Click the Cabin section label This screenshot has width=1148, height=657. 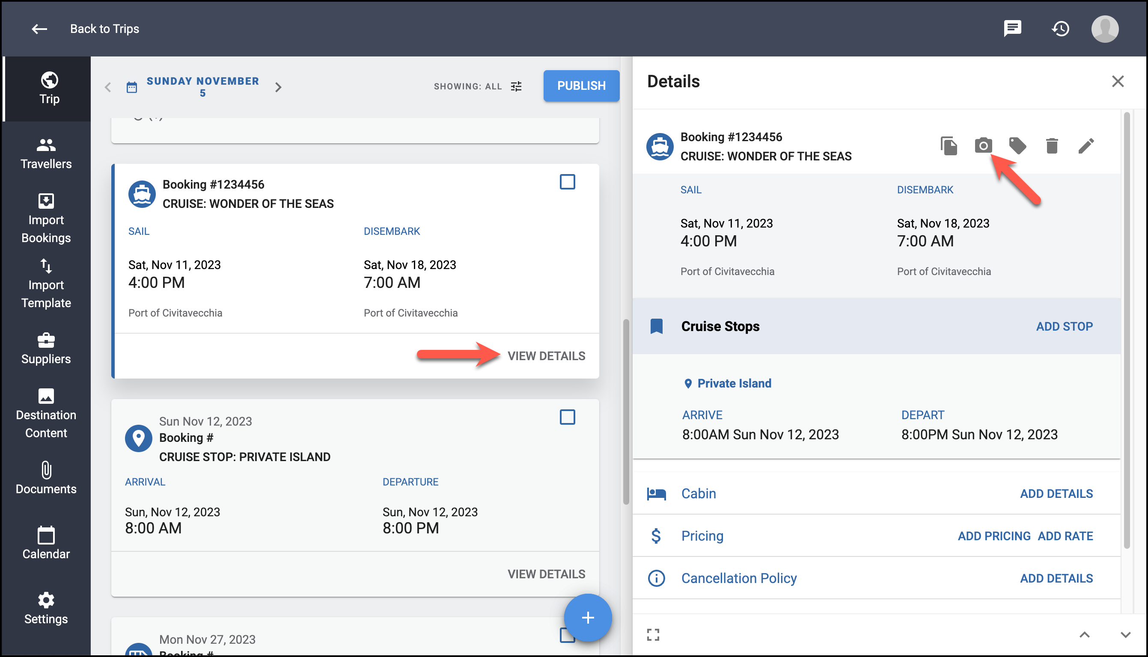698,494
